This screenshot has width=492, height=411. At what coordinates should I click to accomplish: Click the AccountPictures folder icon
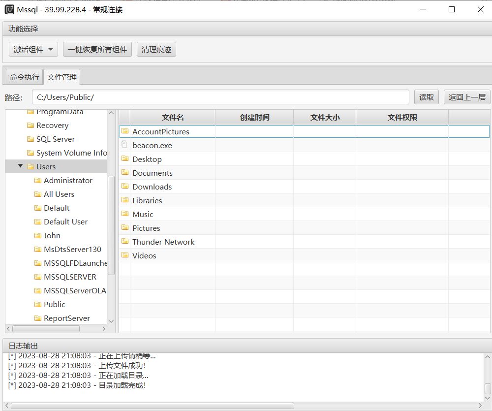click(x=125, y=131)
